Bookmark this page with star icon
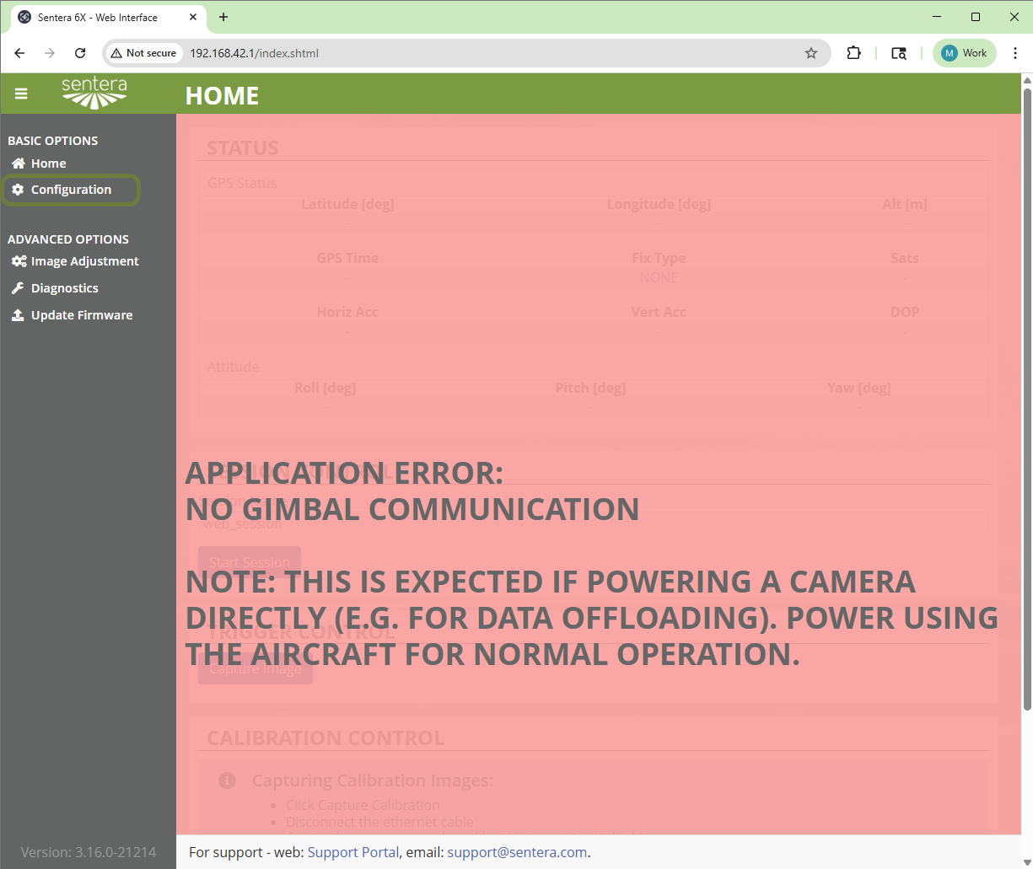This screenshot has width=1033, height=869. pyautogui.click(x=811, y=53)
